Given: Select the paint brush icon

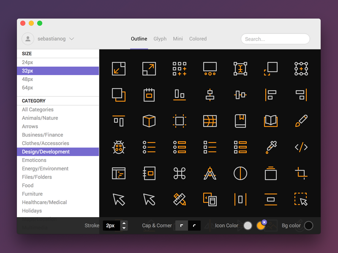Looking at the screenshot, I should [x=301, y=121].
